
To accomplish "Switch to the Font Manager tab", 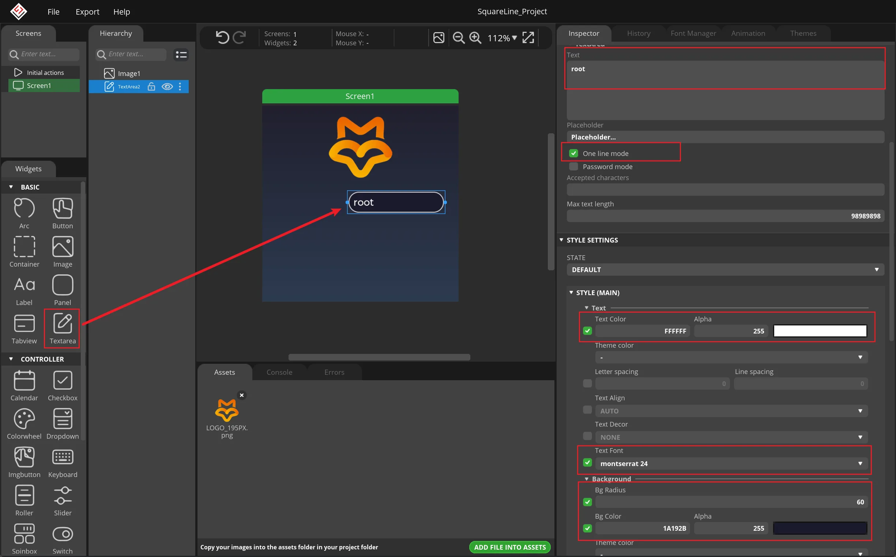I will coord(693,34).
